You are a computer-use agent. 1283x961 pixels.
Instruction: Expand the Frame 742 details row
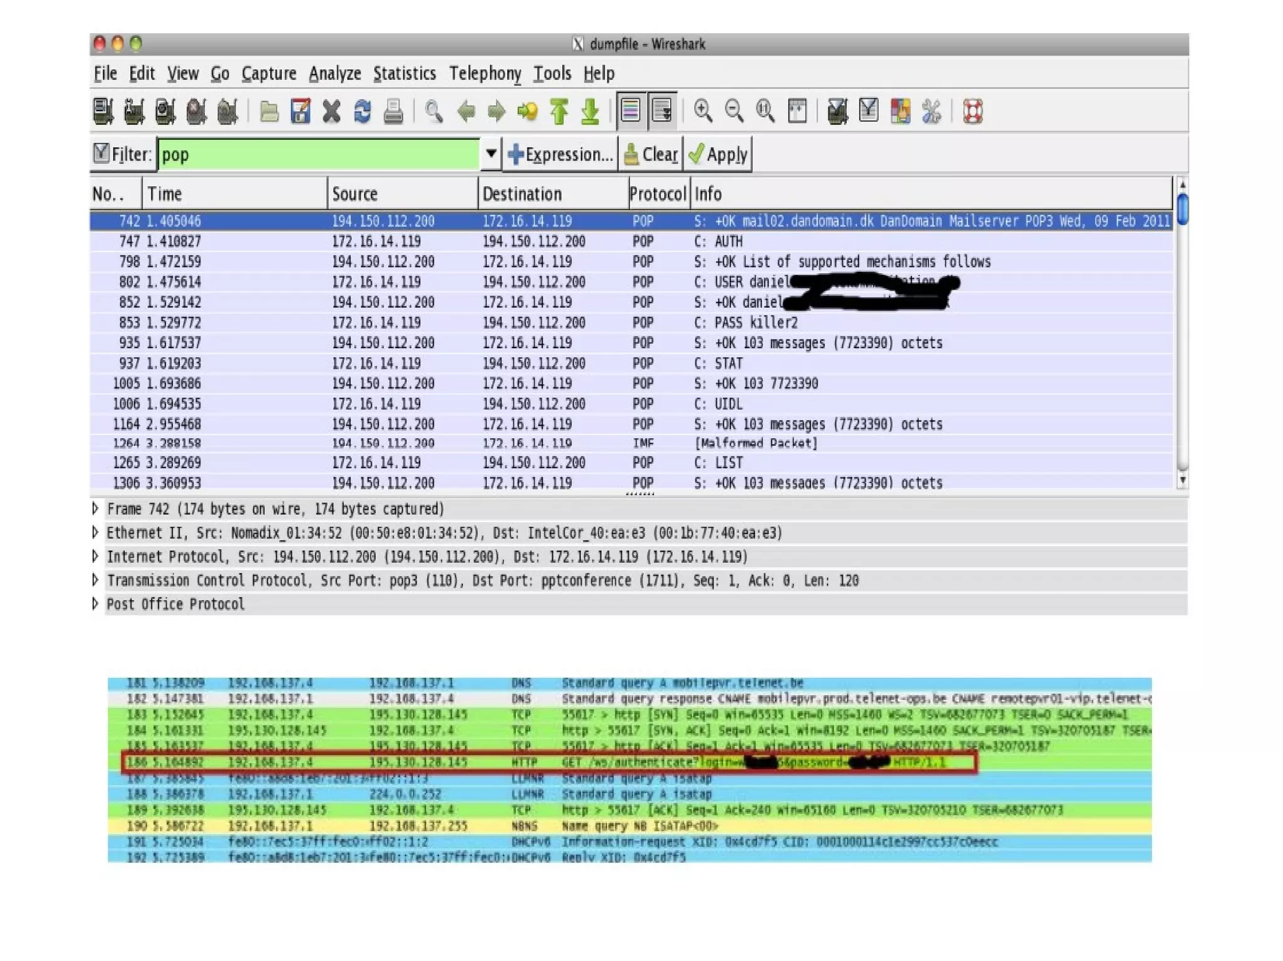pyautogui.click(x=95, y=508)
